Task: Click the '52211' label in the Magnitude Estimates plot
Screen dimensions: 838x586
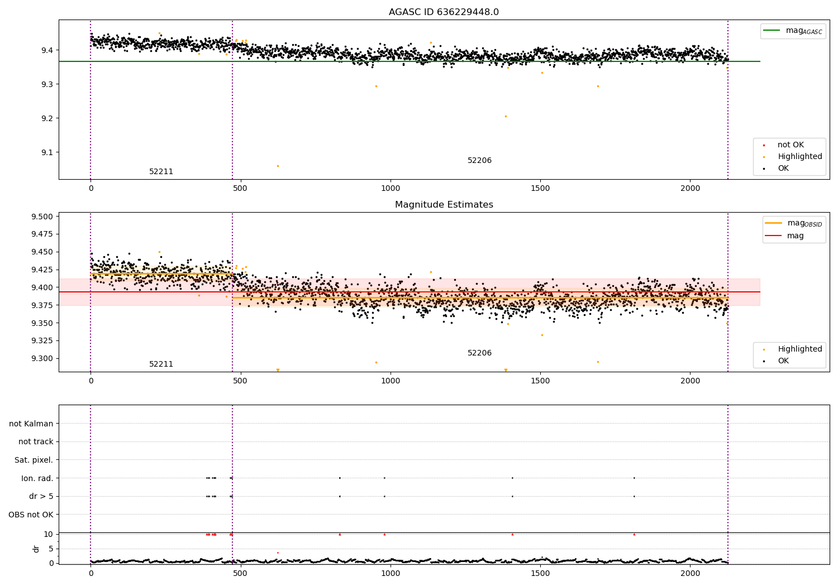Action: pos(161,364)
